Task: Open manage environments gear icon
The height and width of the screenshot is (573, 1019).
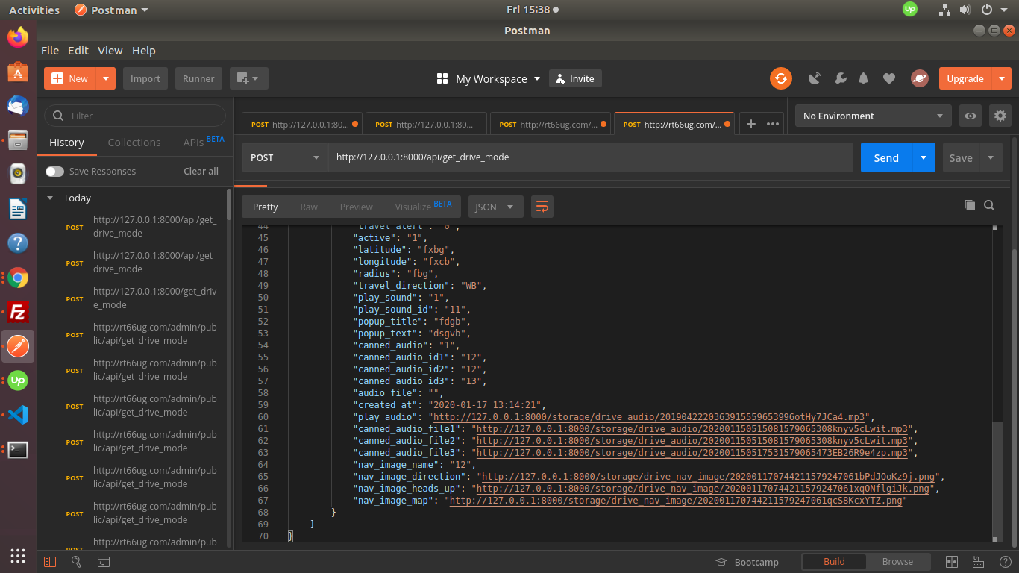Action: [1000, 116]
